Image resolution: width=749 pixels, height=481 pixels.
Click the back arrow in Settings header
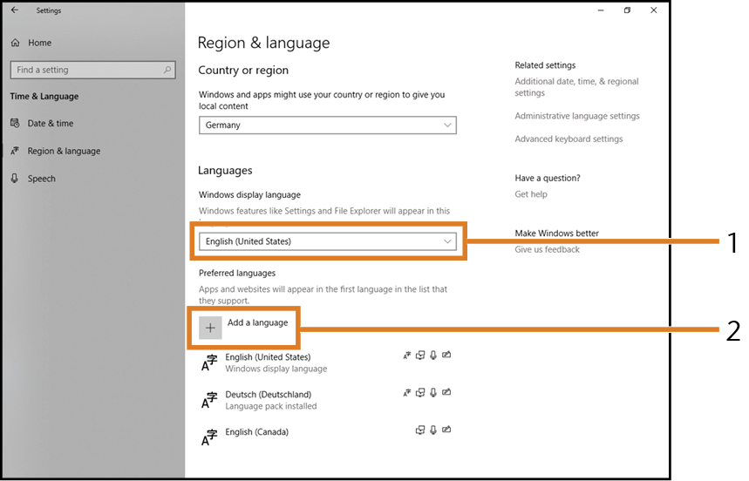pyautogui.click(x=15, y=10)
